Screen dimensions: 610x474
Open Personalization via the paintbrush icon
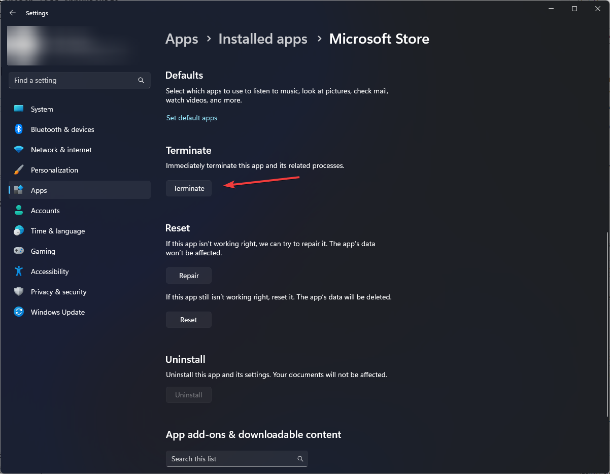coord(19,170)
